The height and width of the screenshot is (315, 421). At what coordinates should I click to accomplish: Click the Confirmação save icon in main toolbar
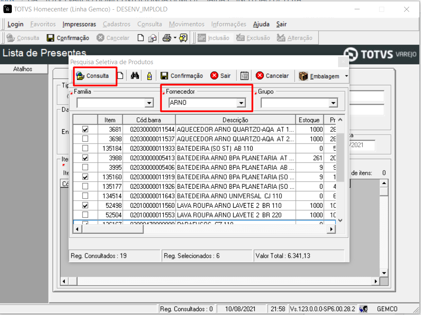(50, 38)
